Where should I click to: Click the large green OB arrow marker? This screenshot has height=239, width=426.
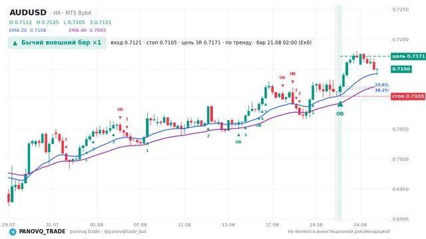pyautogui.click(x=340, y=104)
